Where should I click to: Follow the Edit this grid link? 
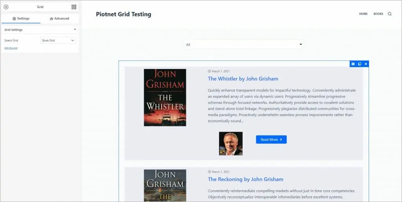coord(11,48)
